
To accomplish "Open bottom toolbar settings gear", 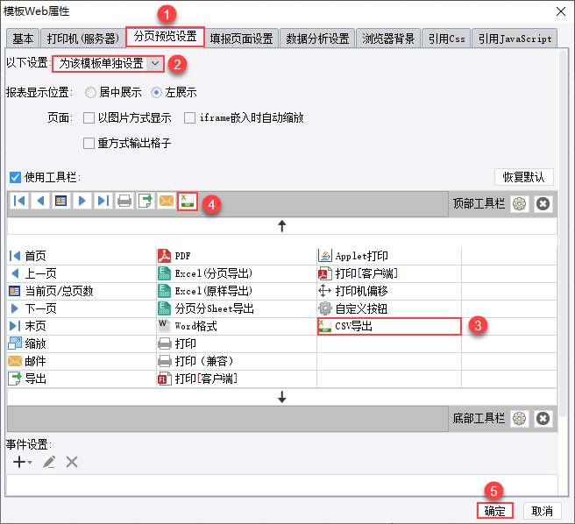I will pos(519,418).
